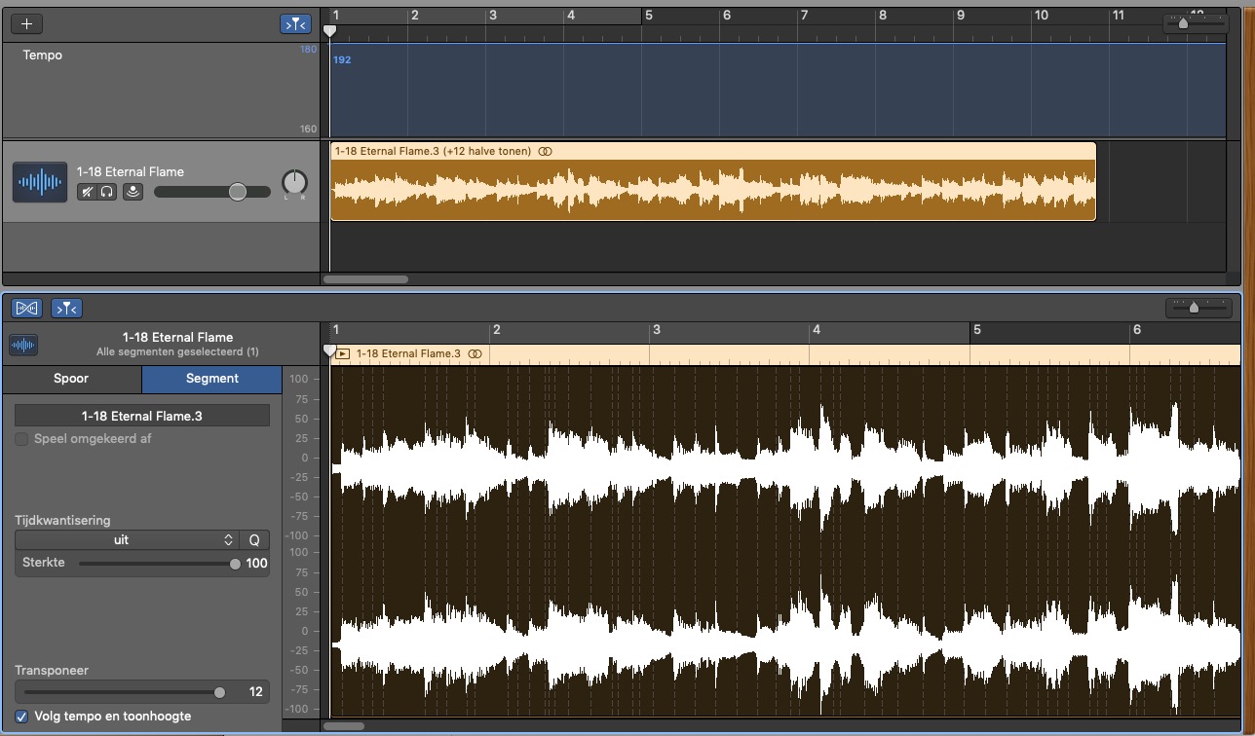
Task: Click the segment name field '1-18 Eternal Flame.3'
Action: point(142,416)
